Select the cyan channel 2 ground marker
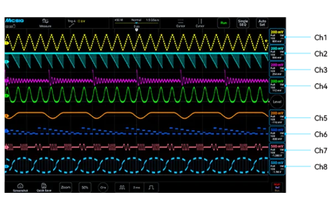The width and height of the screenshot is (332, 210). pyautogui.click(x=7, y=62)
